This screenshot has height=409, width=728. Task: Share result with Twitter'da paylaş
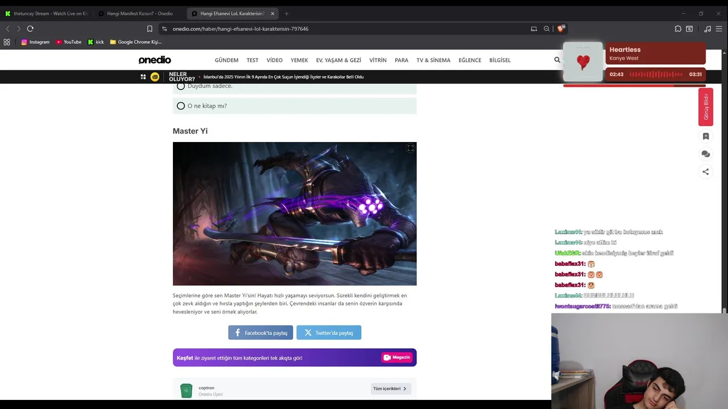pos(329,333)
